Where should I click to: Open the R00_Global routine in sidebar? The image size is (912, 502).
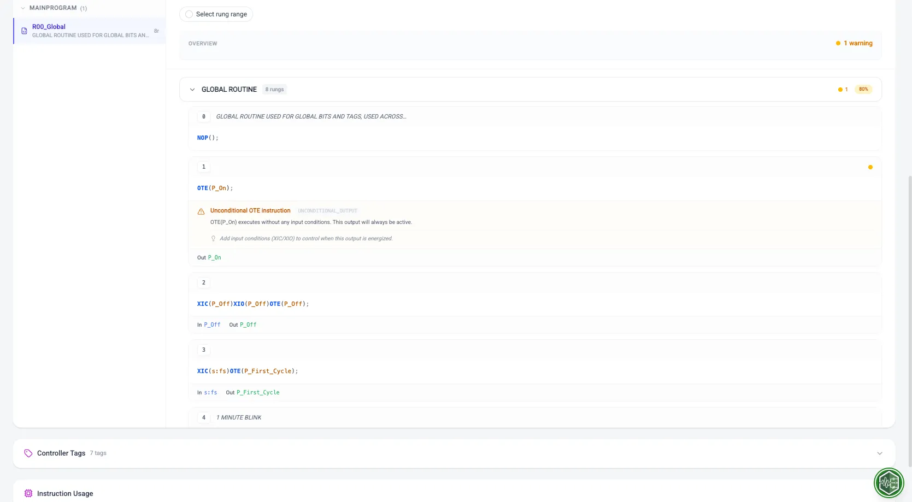pos(90,31)
